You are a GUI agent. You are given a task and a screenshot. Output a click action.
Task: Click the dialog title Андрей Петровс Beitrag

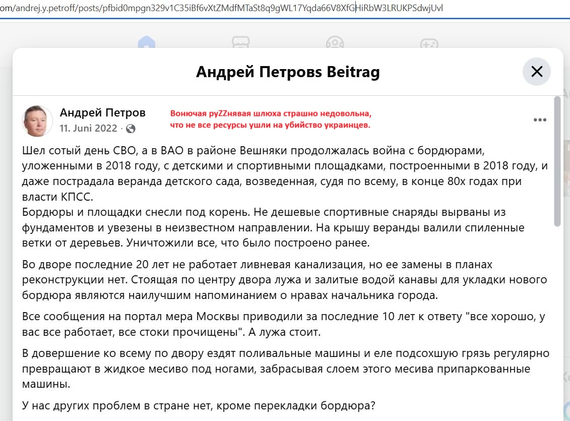288,72
